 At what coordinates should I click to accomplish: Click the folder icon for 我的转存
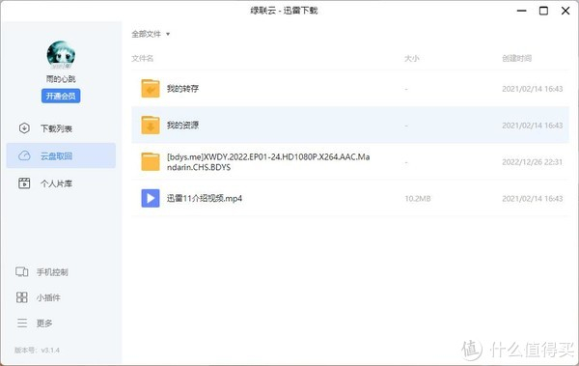(151, 89)
